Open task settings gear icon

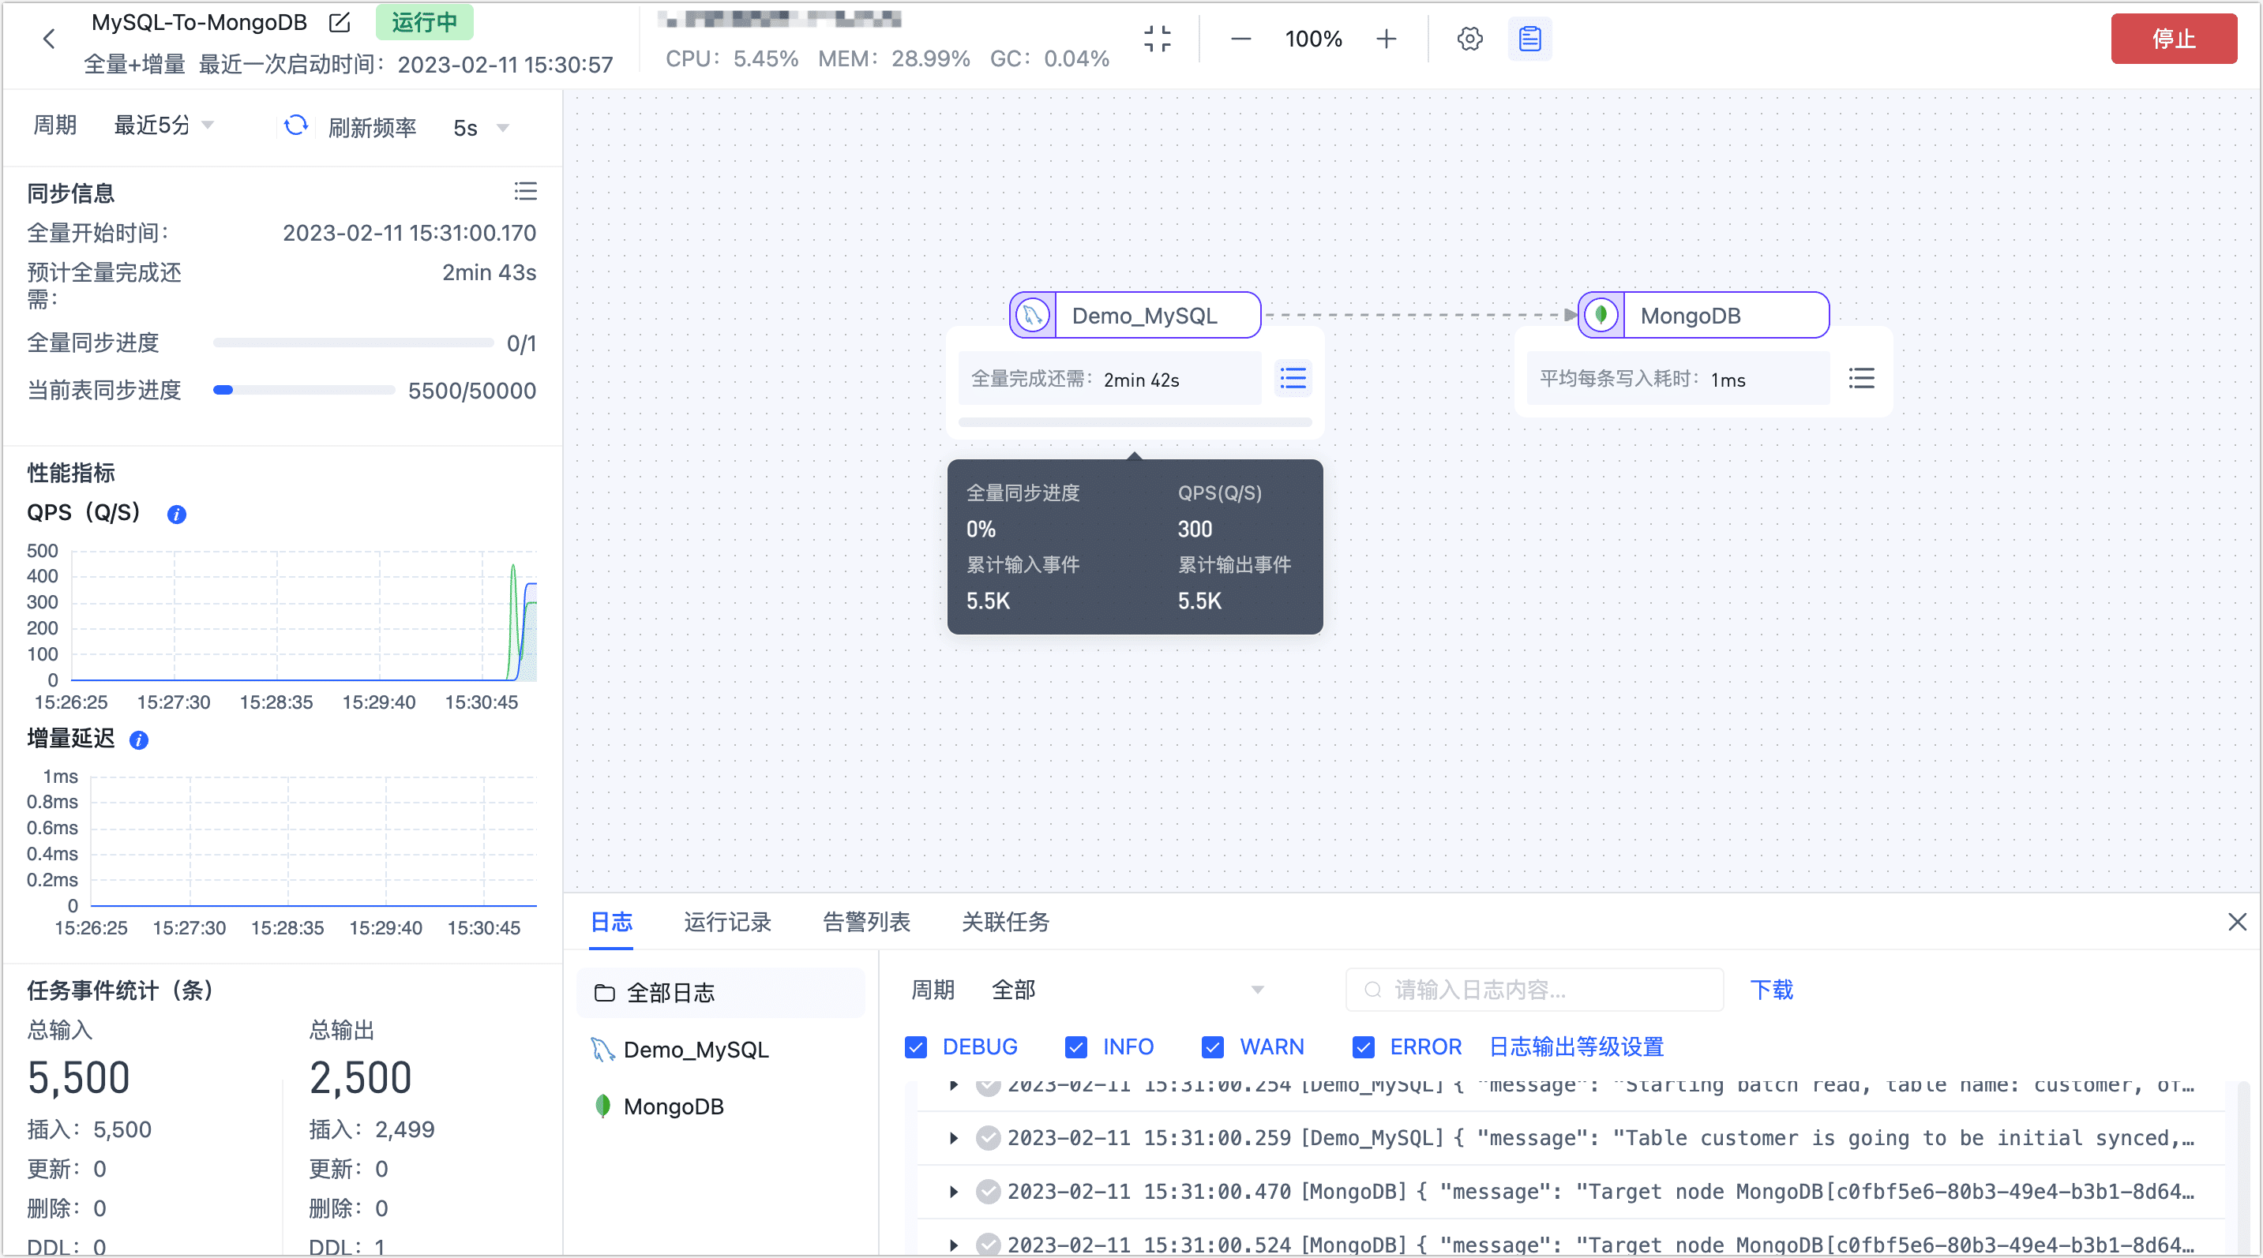(x=1469, y=39)
